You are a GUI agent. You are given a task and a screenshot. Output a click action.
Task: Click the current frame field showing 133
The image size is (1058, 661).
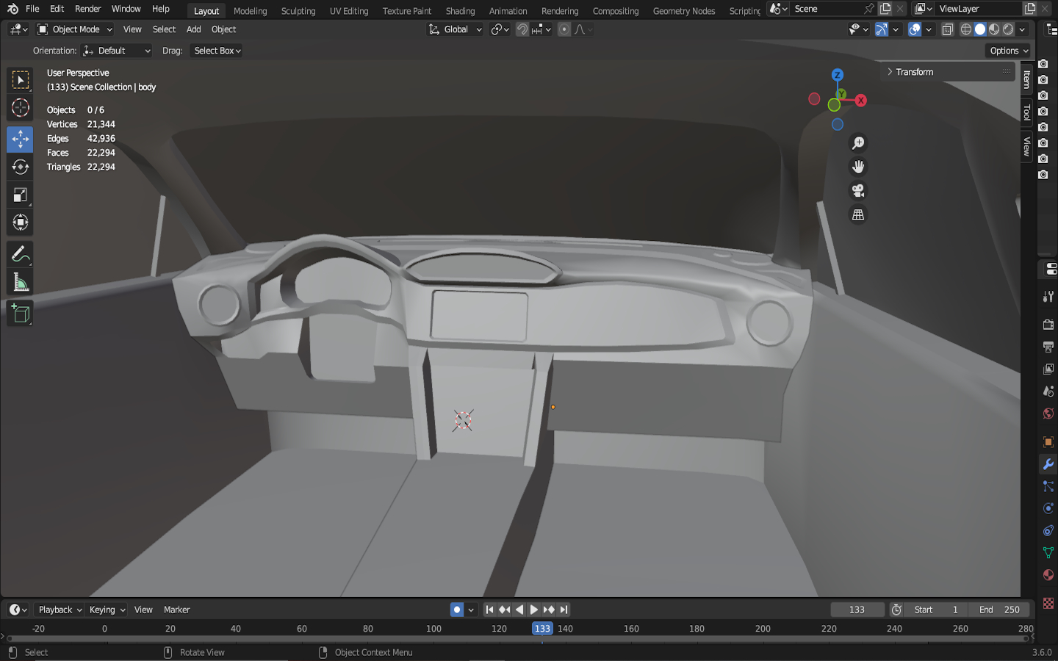tap(857, 610)
